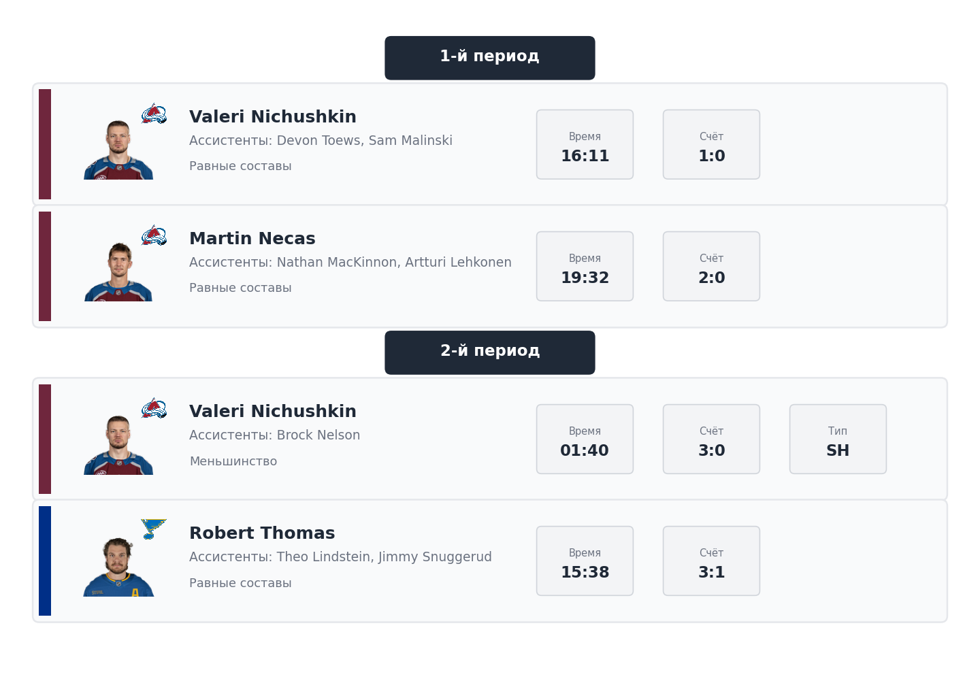Click the 16:11 time box
The height and width of the screenshot is (698, 980).
tap(585, 145)
